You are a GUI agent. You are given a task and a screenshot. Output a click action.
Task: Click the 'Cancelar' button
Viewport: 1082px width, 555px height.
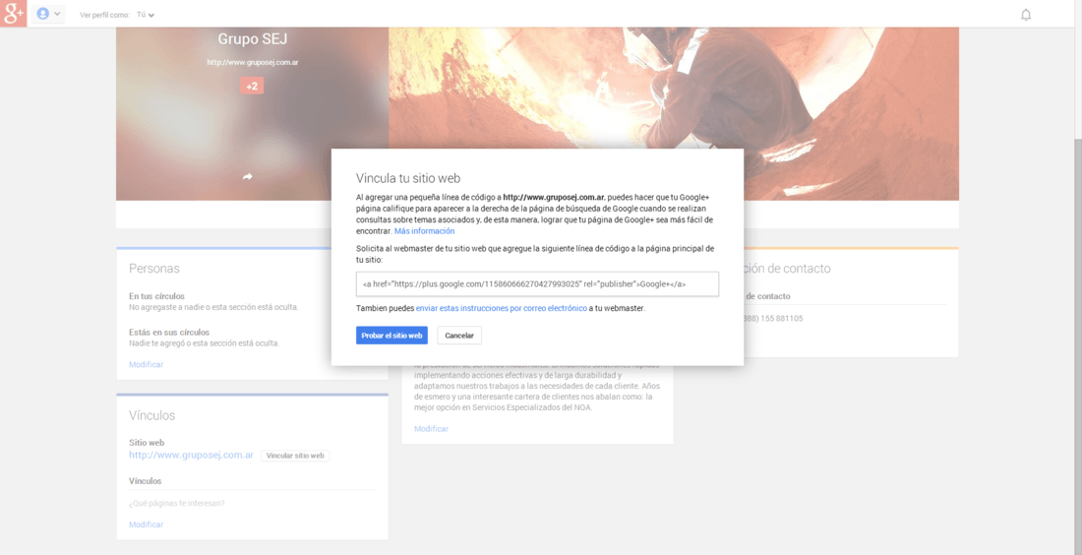coord(459,336)
